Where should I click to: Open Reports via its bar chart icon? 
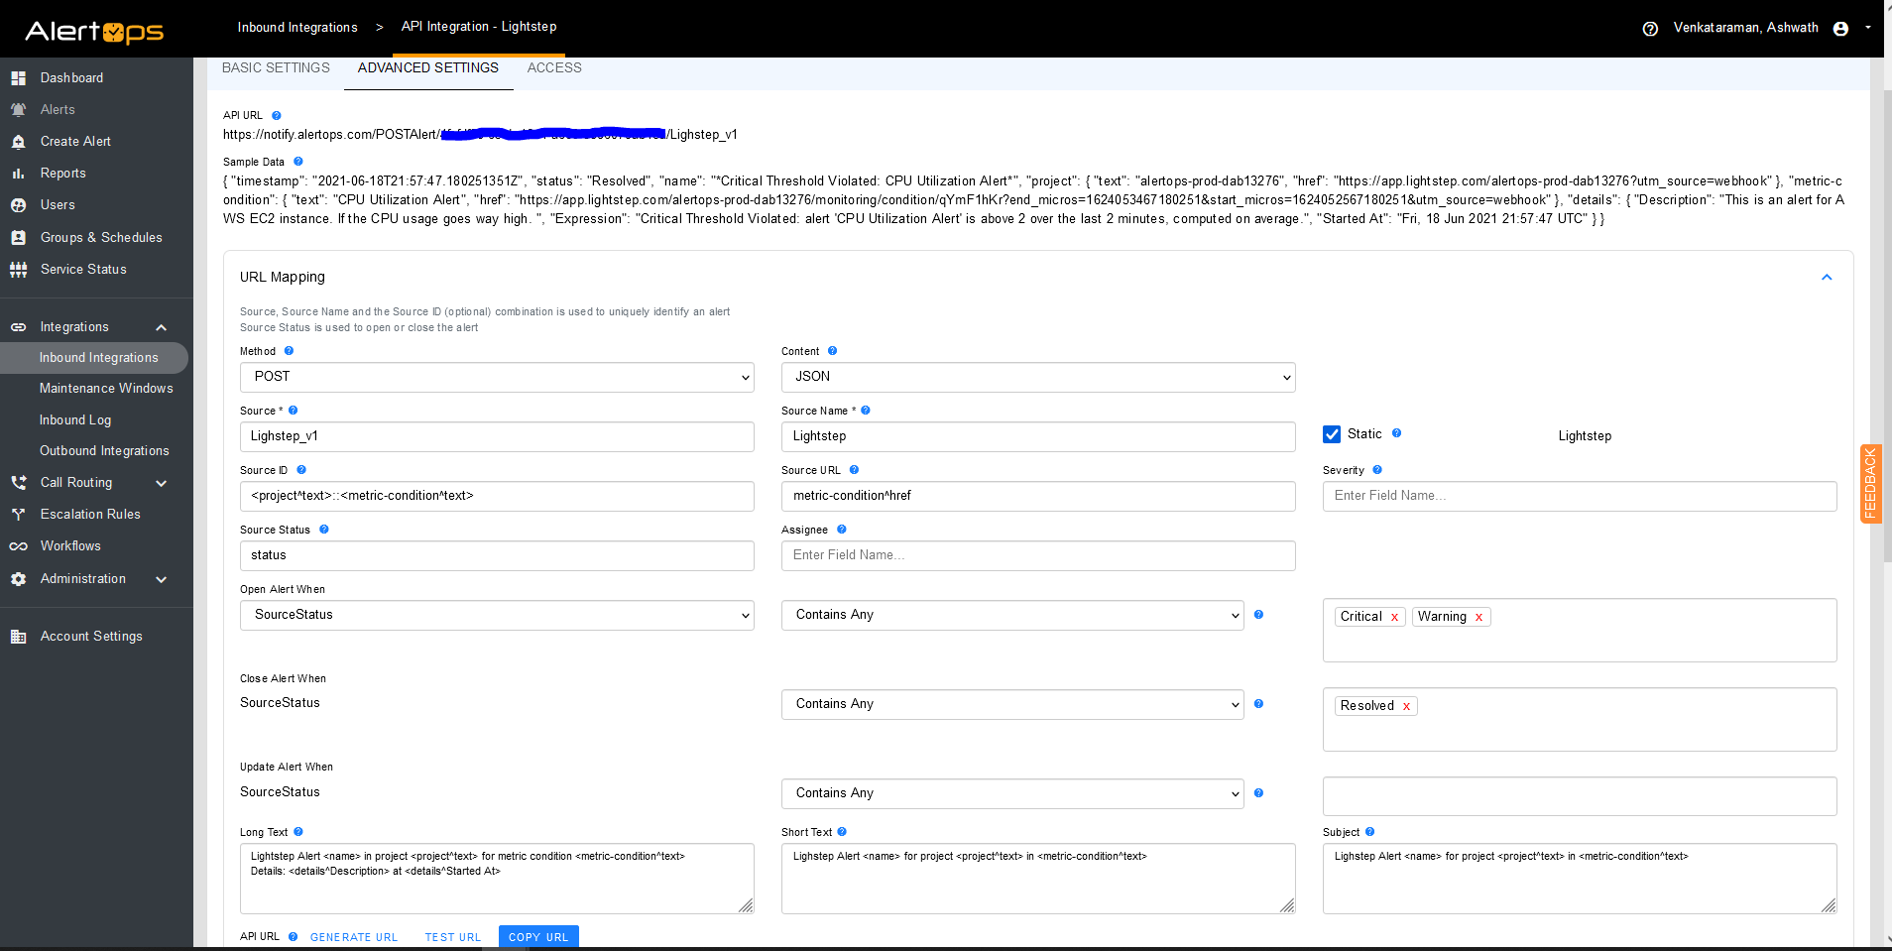coord(18,174)
